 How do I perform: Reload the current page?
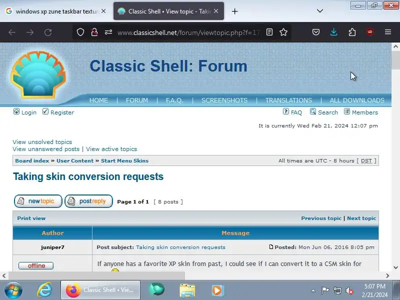[48, 32]
